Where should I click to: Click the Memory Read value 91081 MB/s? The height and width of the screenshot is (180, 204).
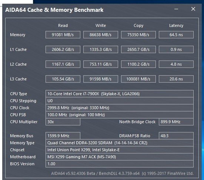(63, 35)
